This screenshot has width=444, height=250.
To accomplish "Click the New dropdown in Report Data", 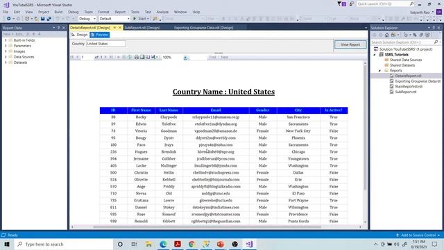I will click(8, 34).
